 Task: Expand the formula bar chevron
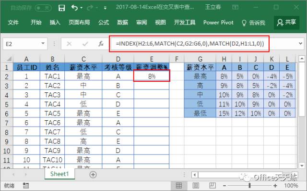tap(301, 43)
